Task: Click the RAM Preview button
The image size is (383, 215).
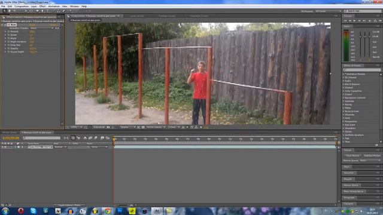Action: click(380, 21)
